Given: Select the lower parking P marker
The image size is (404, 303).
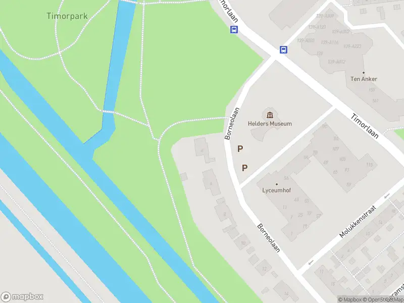Looking at the screenshot, I should (x=245, y=168).
